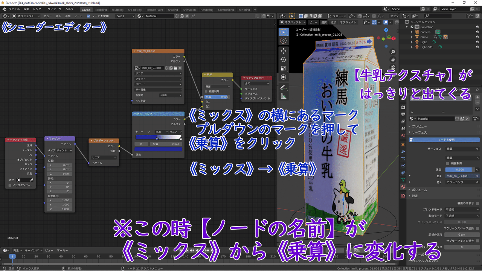Select the Scale tool in viewport toolbar
The width and height of the screenshot is (482, 271).
coord(283,68)
